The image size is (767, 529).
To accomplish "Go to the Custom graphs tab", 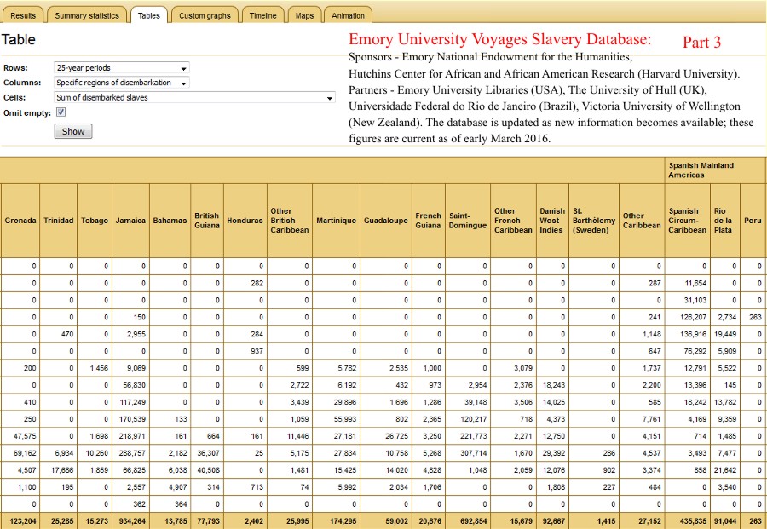I will (x=205, y=15).
